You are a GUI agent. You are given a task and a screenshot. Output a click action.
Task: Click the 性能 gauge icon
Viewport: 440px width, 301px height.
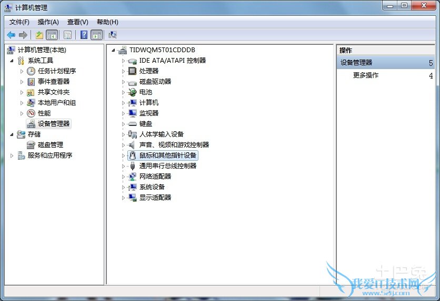[x=31, y=113]
